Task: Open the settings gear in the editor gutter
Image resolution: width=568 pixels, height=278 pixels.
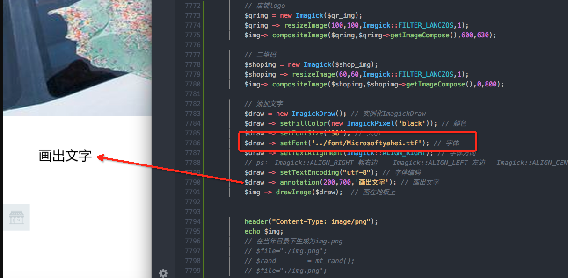Action: point(163,273)
